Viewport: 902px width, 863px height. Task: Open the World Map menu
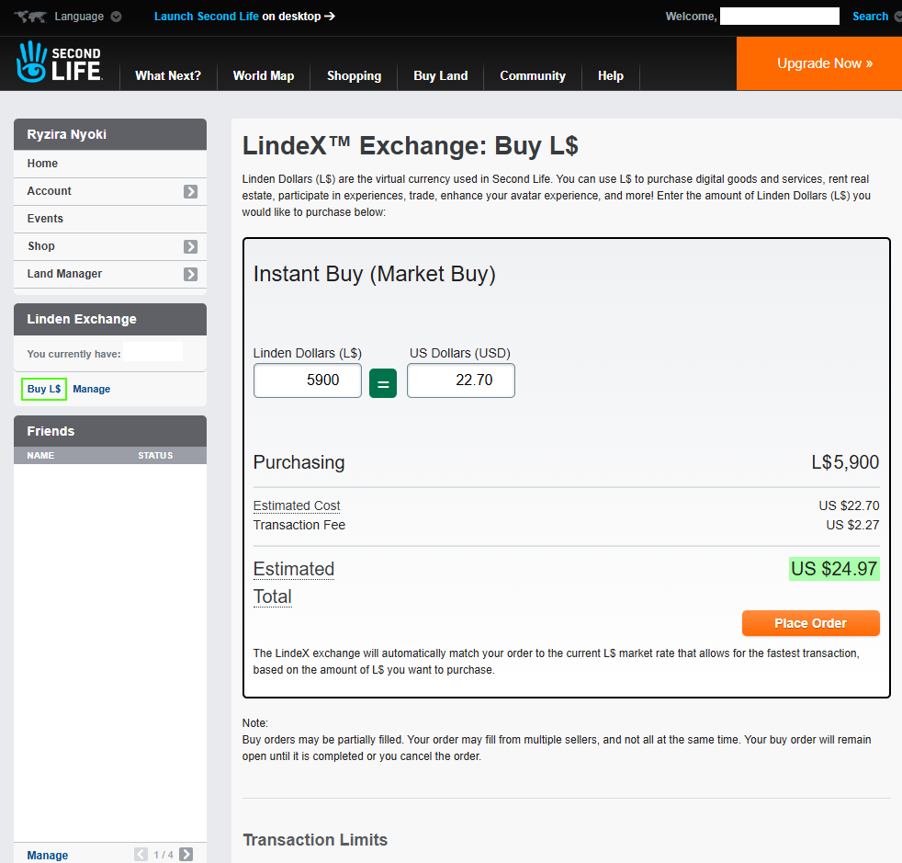pyautogui.click(x=264, y=76)
